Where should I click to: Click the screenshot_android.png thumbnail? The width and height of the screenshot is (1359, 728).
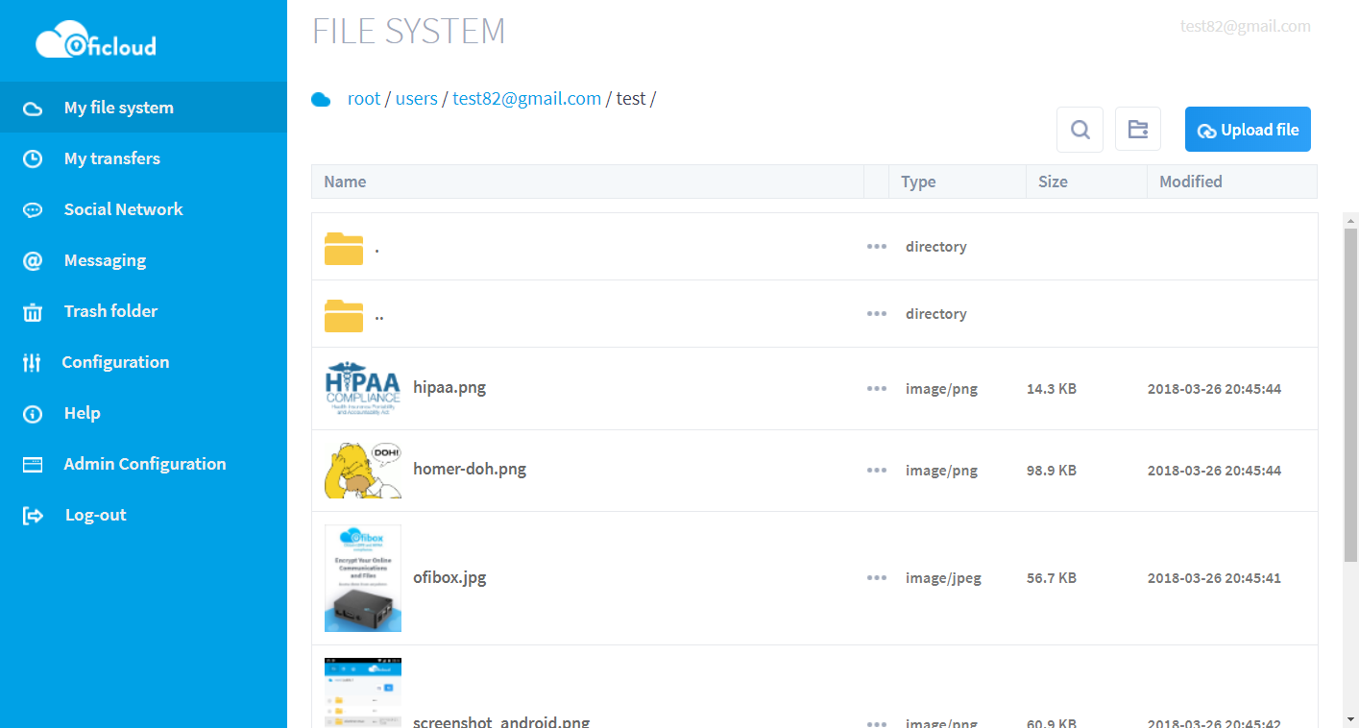tap(363, 693)
